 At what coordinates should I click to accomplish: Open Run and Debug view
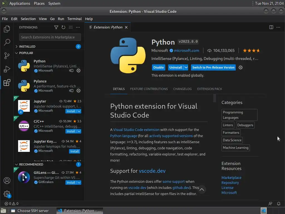[7, 69]
